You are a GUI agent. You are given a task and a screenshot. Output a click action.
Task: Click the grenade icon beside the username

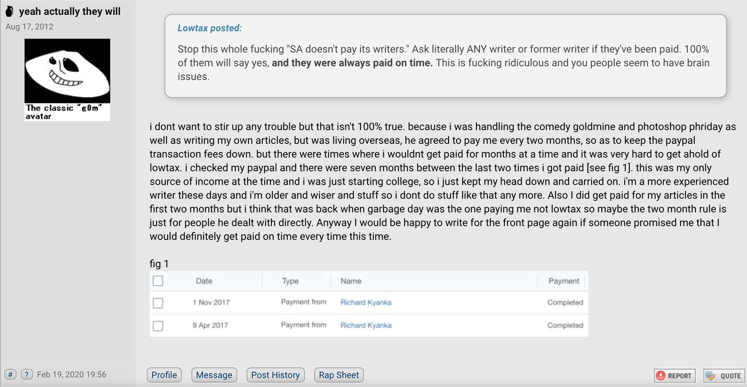[10, 12]
